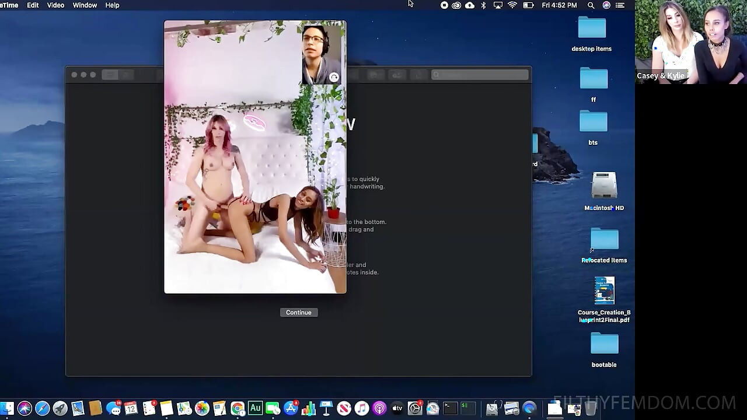Screen dimensions: 747x420
Task: Open Launchpad from the Dock
Action: (x=60, y=407)
